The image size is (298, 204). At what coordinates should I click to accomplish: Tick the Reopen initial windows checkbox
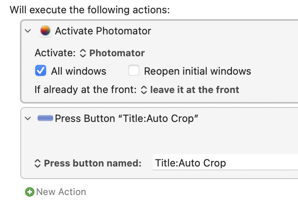coord(134,70)
